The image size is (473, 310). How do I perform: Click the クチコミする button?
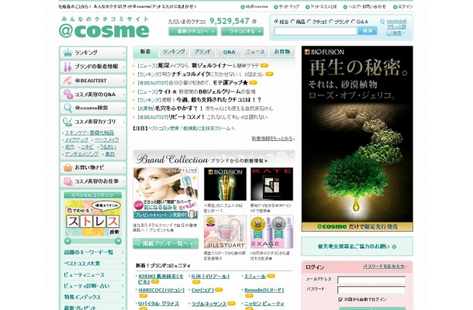click(x=242, y=31)
